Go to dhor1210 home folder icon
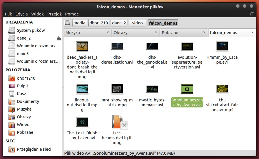The width and height of the screenshot is (259, 159). (12, 78)
